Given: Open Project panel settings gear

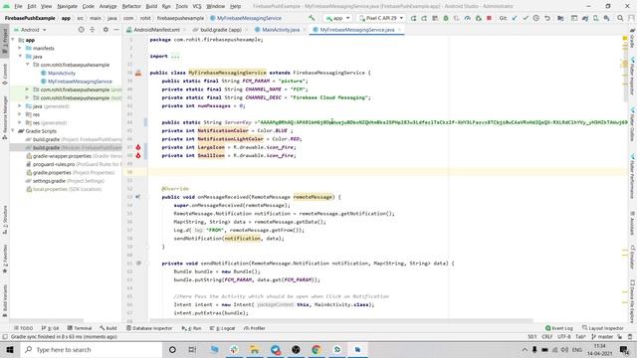Looking at the screenshot, I should coord(106,30).
